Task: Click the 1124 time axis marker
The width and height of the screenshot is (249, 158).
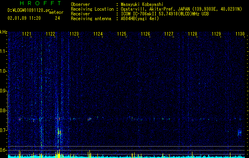Action: click(x=98, y=34)
